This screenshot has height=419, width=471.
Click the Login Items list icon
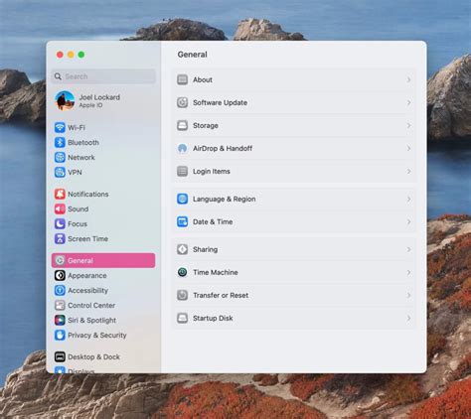pos(182,171)
